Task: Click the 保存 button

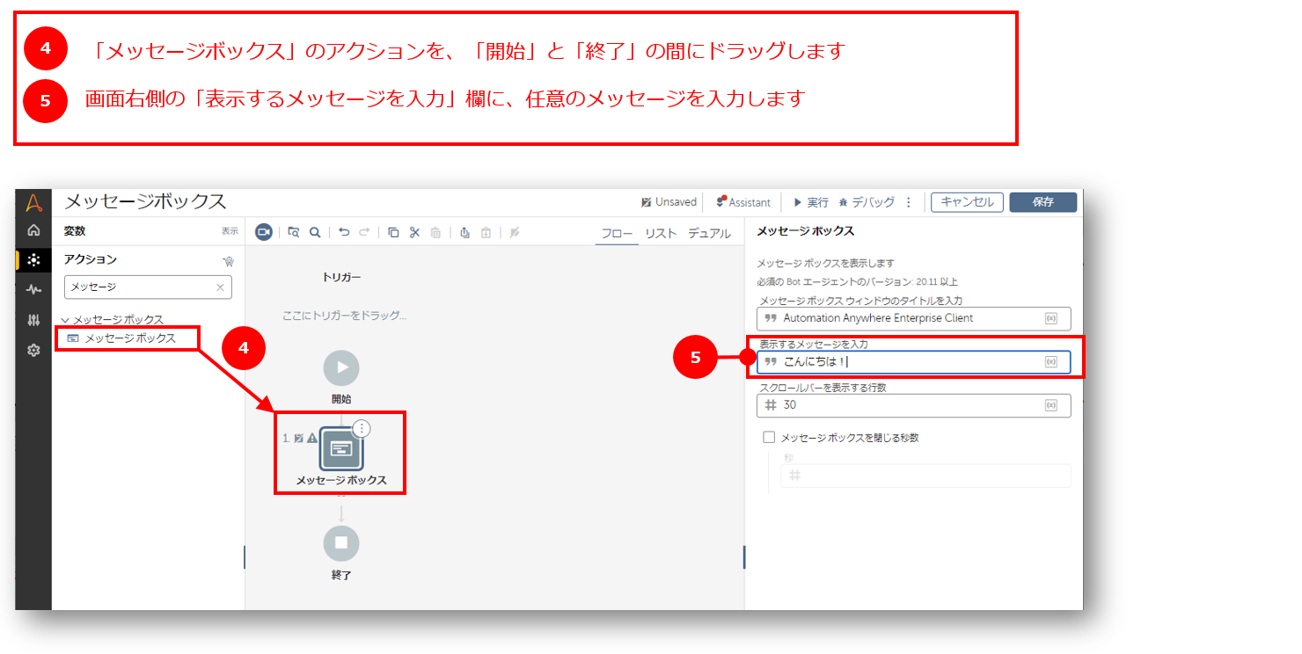Action: (1043, 202)
